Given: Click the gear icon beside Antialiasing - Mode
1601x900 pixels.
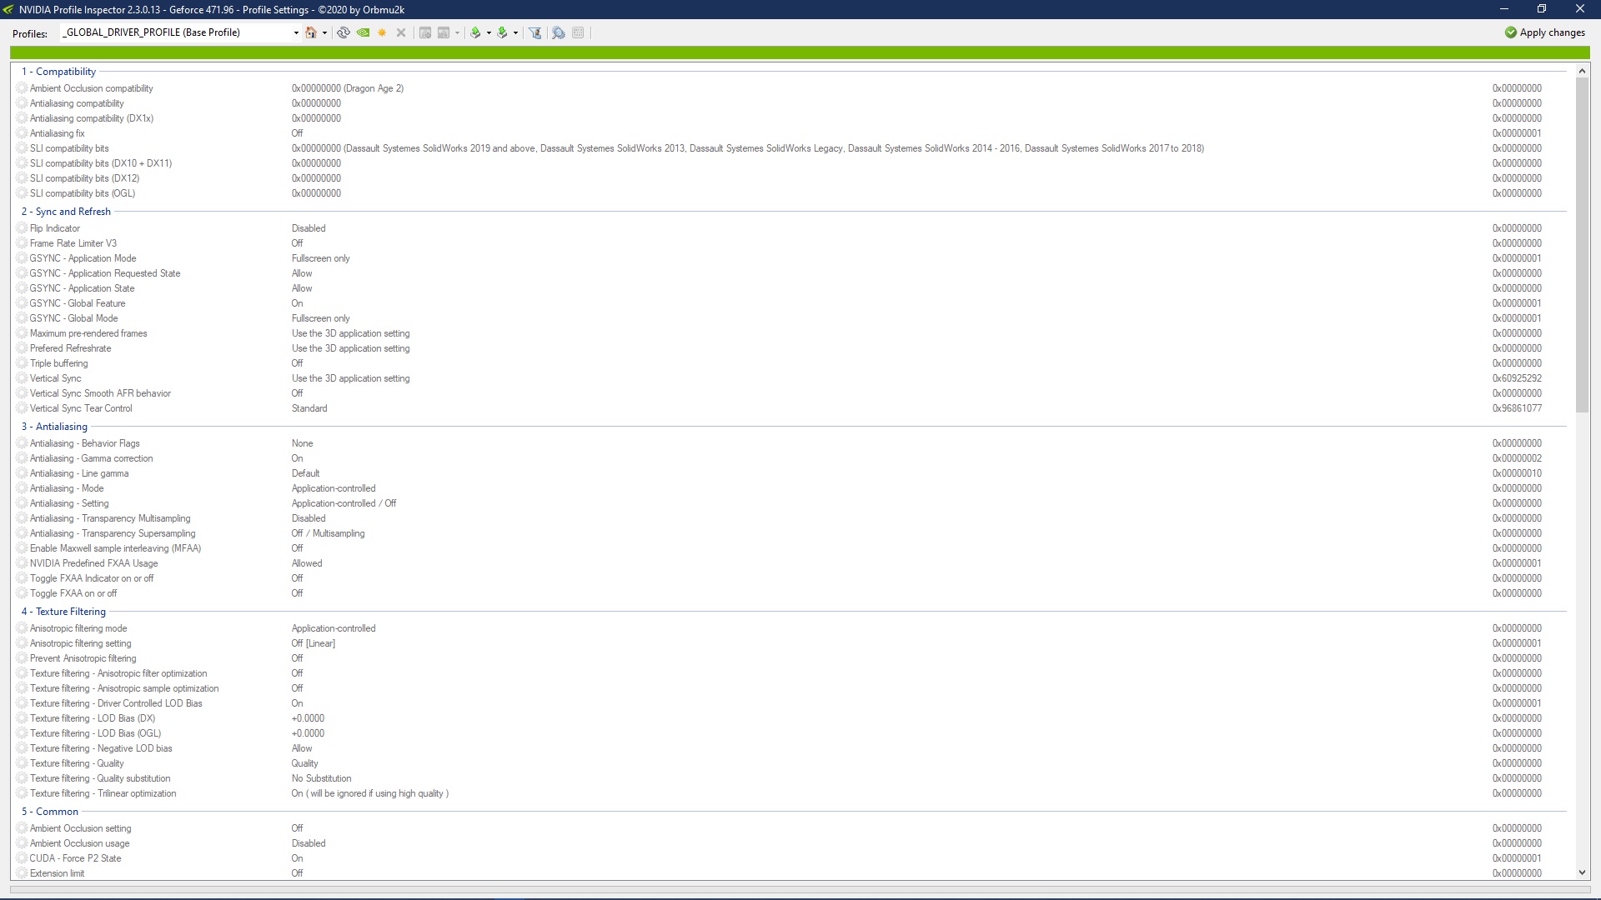Looking at the screenshot, I should 23,488.
